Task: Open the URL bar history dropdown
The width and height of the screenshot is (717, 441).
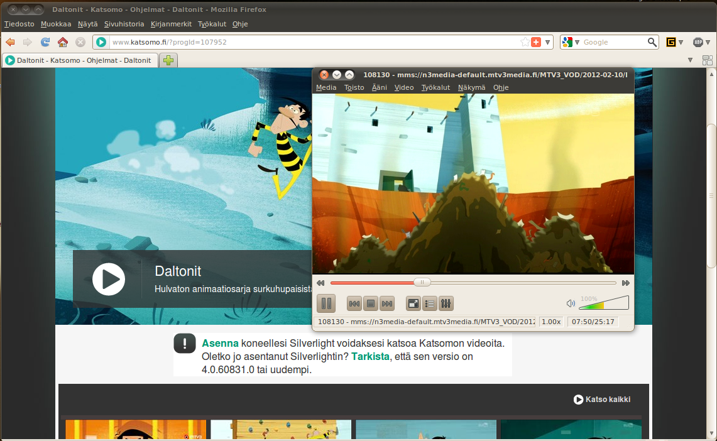Action: 548,42
